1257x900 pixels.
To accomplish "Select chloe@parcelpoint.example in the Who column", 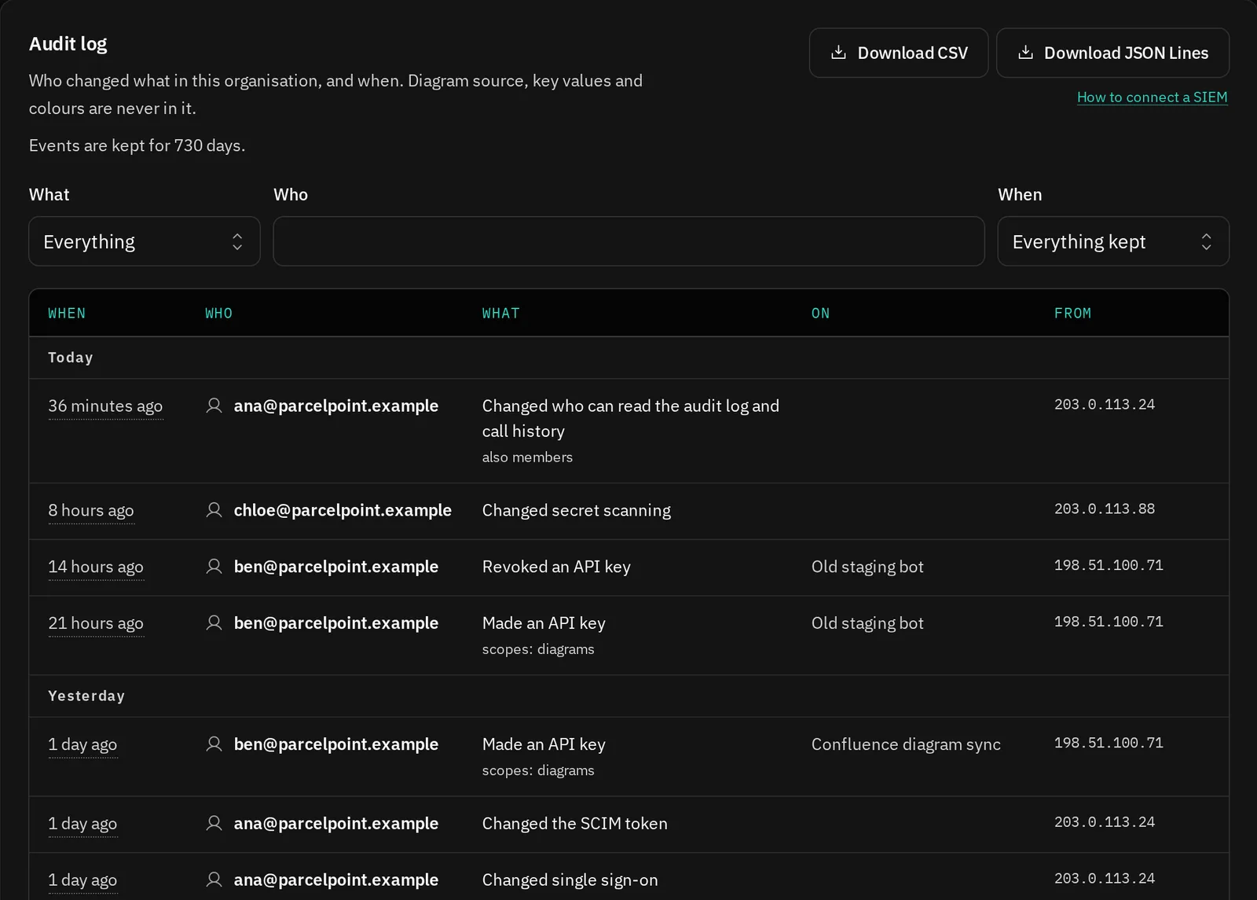I will point(343,510).
